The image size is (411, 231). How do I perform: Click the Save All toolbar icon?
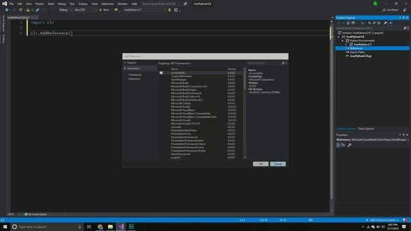pos(37,10)
